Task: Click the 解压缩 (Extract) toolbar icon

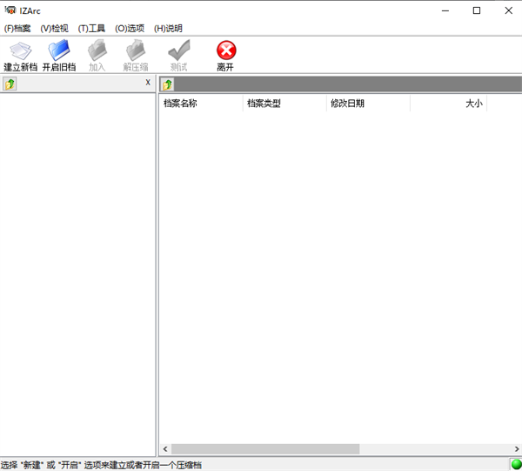Action: (x=136, y=52)
